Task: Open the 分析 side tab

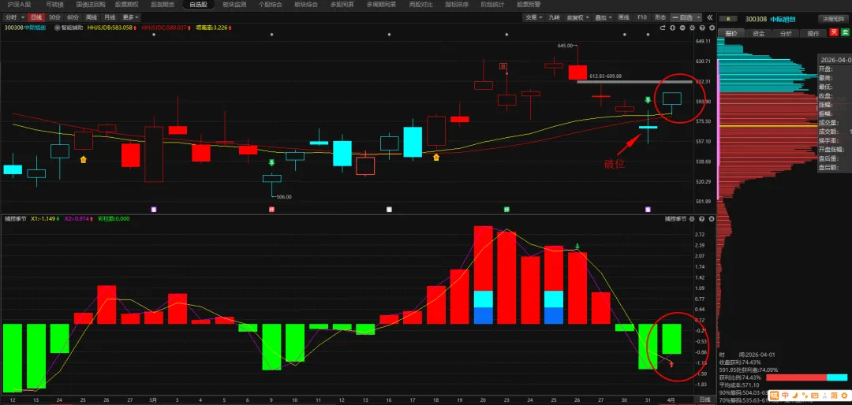Action: click(786, 33)
